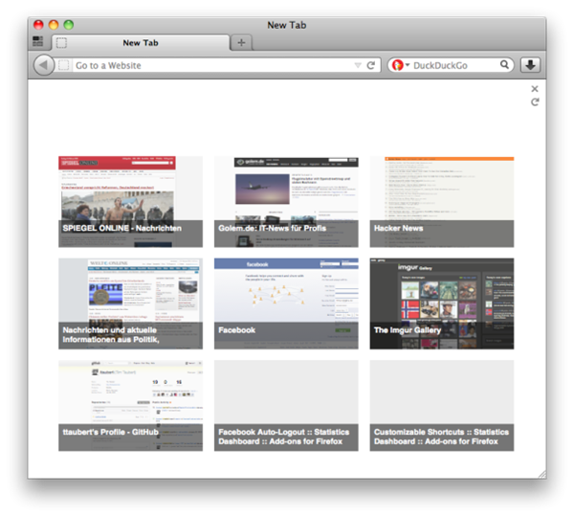Image resolution: width=574 pixels, height=517 pixels.
Task: Focus the Go to a Website address field
Action: coord(213,65)
